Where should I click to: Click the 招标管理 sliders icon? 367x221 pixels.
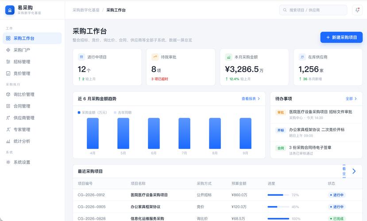(x=8, y=62)
